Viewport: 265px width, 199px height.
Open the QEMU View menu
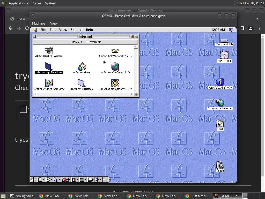54,23
